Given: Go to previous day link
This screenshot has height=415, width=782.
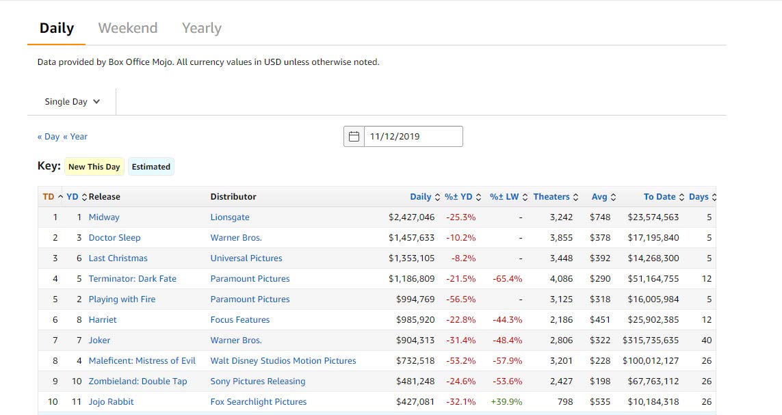Looking at the screenshot, I should pos(49,137).
